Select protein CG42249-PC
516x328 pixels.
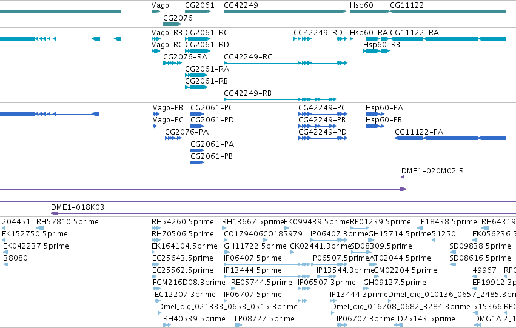click(322, 108)
